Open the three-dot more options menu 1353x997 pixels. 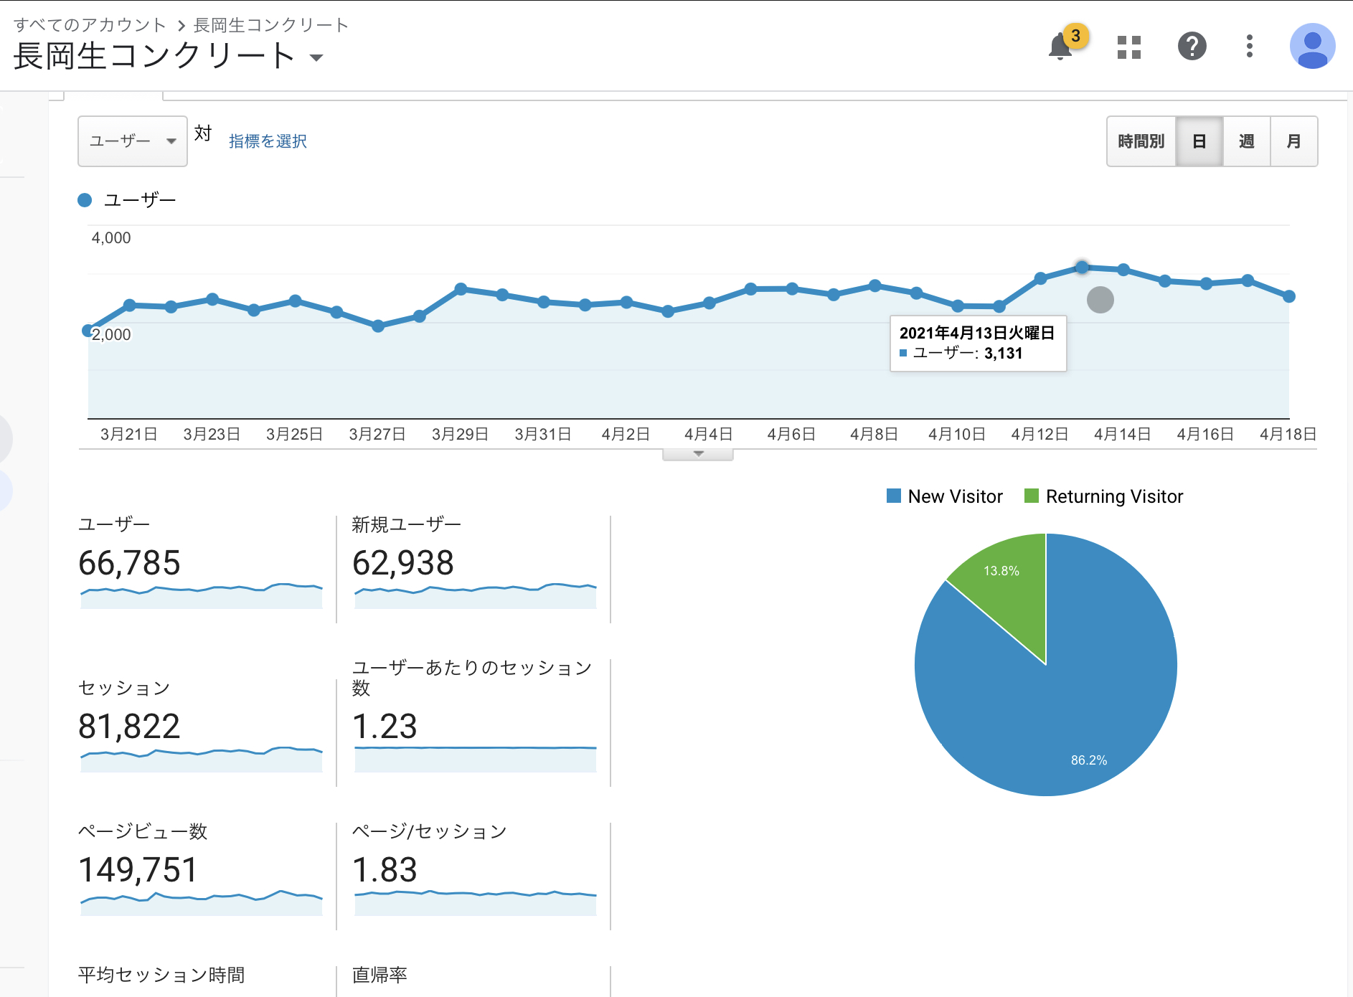1250,47
